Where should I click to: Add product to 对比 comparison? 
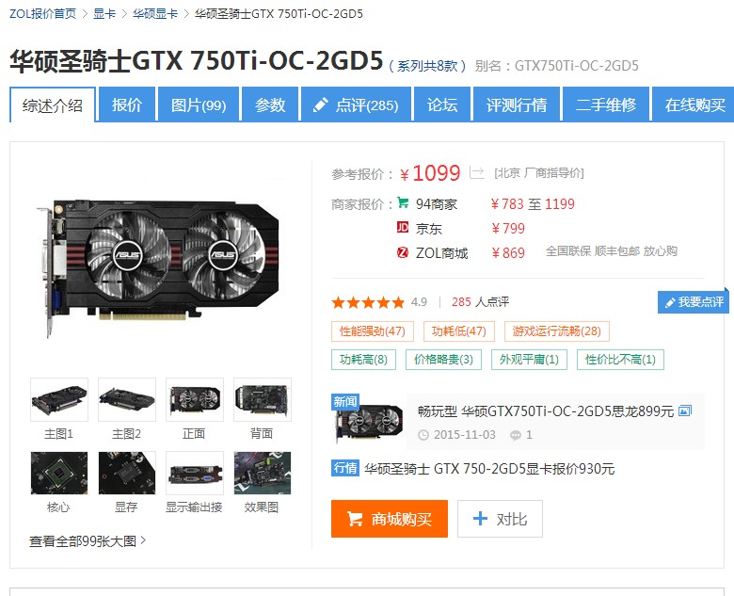(500, 519)
